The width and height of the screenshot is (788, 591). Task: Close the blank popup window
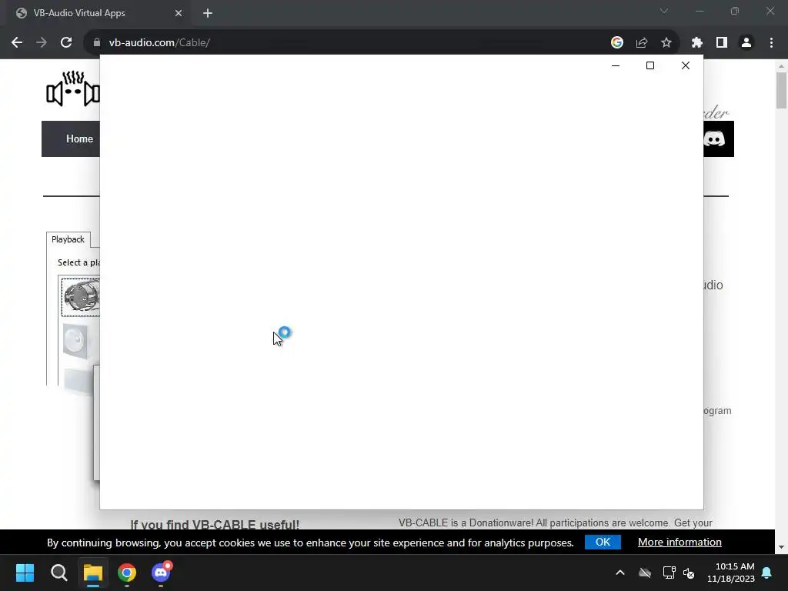[x=686, y=66]
